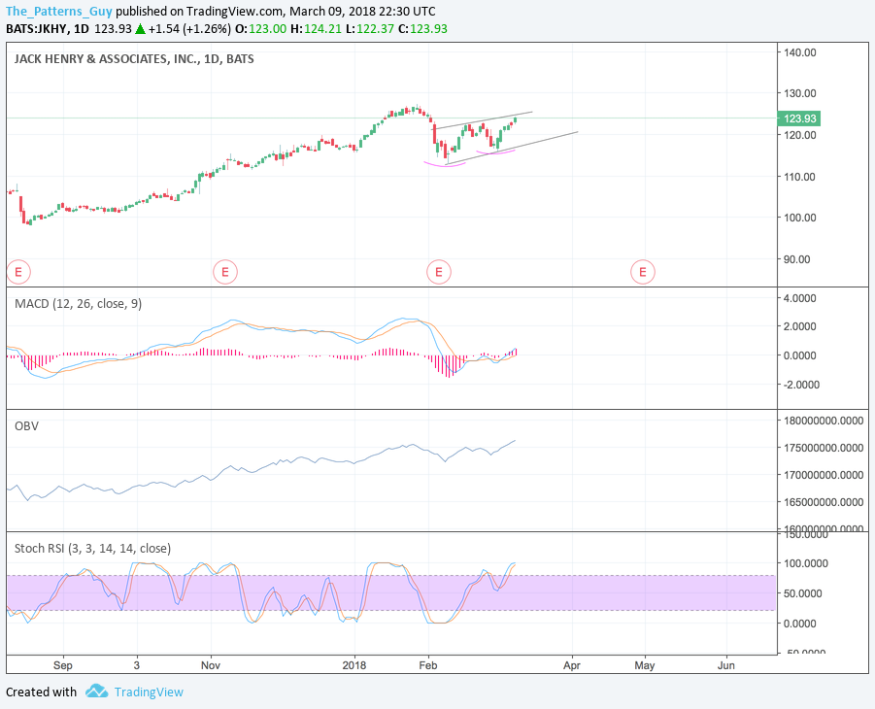Click the MACD -2.0000 scale value
The image size is (875, 709).
pos(801,385)
